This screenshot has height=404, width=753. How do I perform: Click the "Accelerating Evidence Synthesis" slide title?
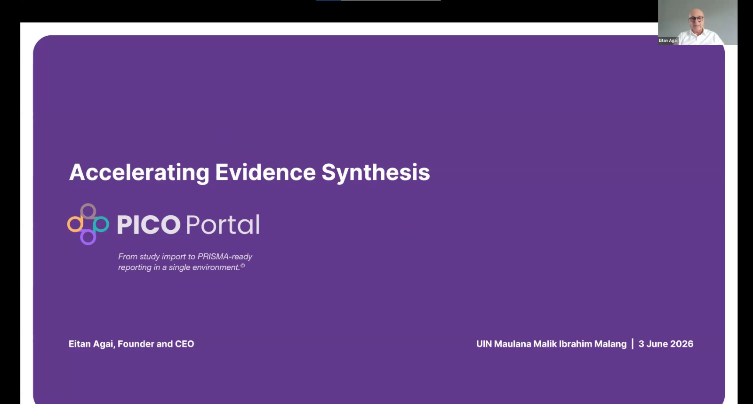pos(249,172)
